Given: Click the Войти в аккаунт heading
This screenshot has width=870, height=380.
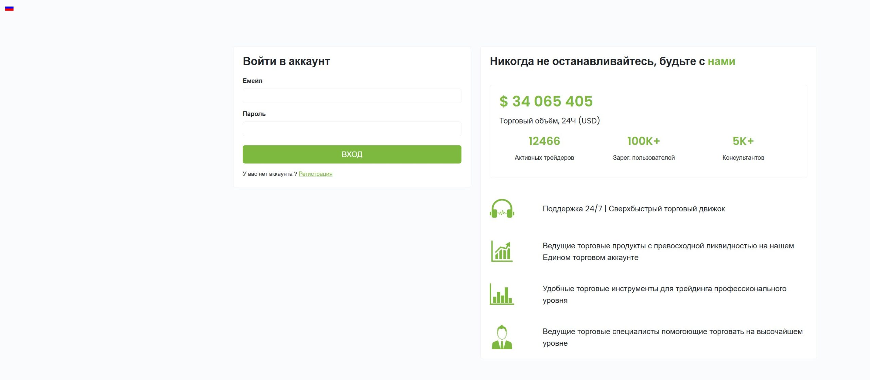Looking at the screenshot, I should point(286,61).
